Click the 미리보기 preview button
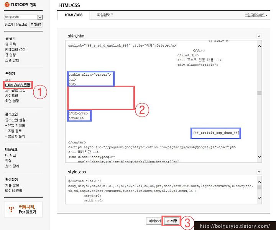This screenshot has height=230, width=276. 155,221
